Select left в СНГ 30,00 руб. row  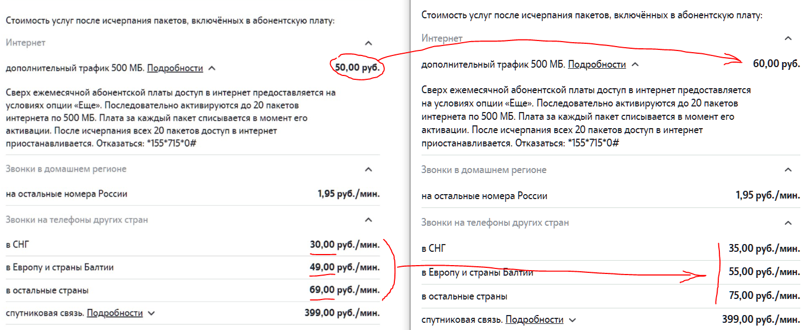coord(192,244)
